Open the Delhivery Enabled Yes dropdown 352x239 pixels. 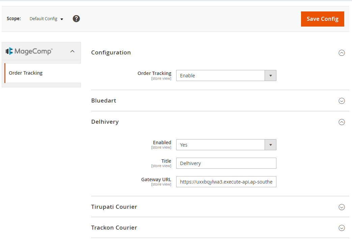[x=226, y=145]
